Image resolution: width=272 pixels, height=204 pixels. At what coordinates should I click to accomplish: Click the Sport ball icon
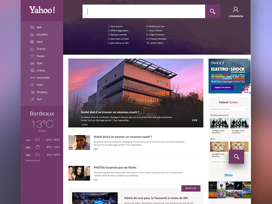coord(32,42)
